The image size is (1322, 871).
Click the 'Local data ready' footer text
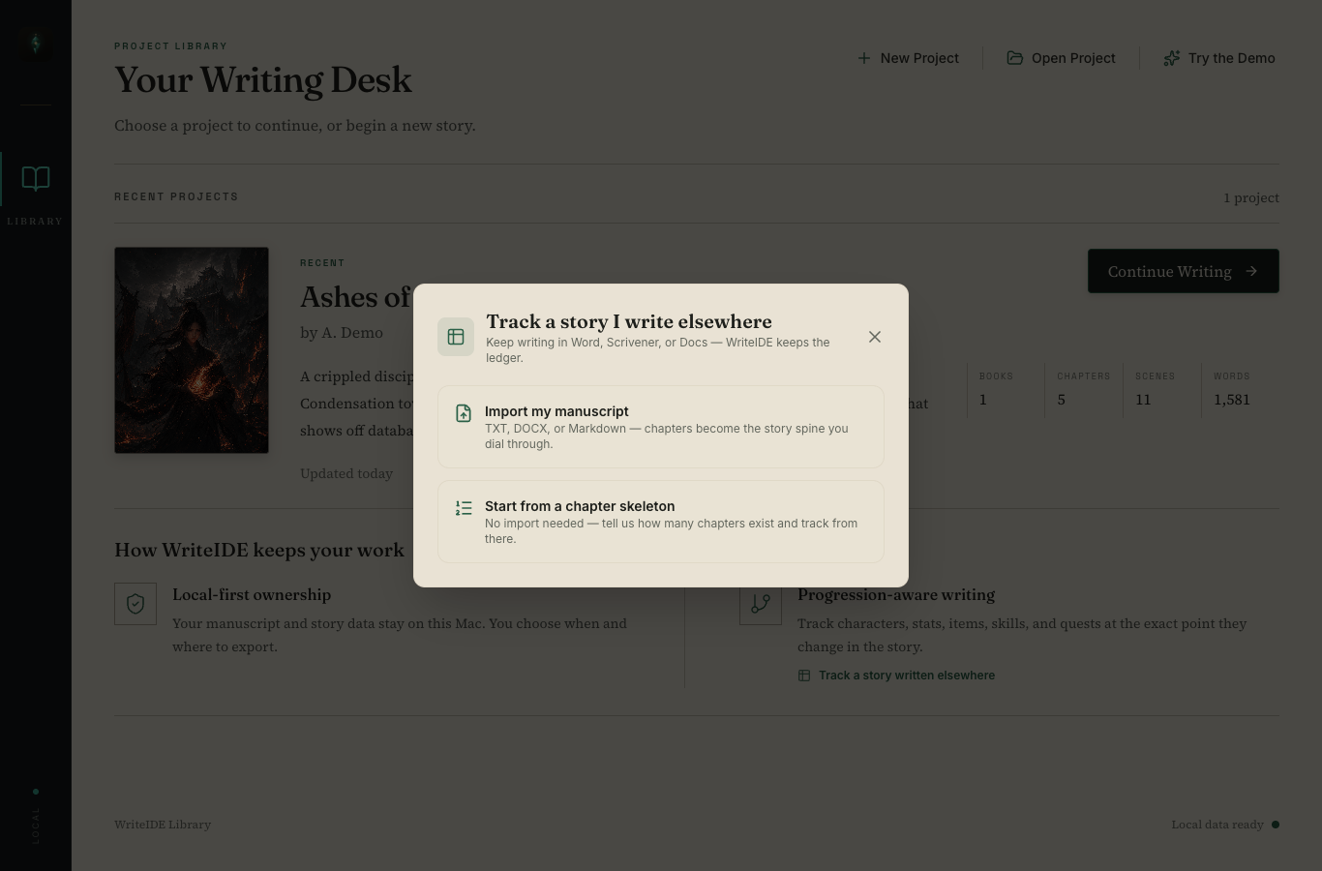1217,825
